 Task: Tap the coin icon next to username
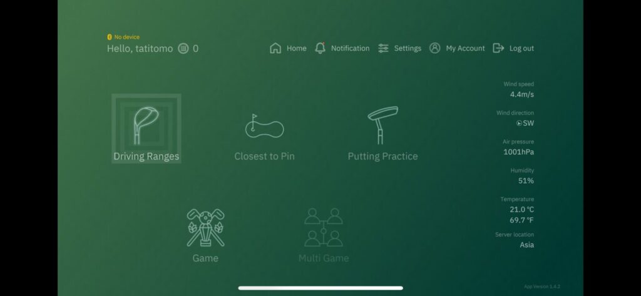pyautogui.click(x=183, y=49)
